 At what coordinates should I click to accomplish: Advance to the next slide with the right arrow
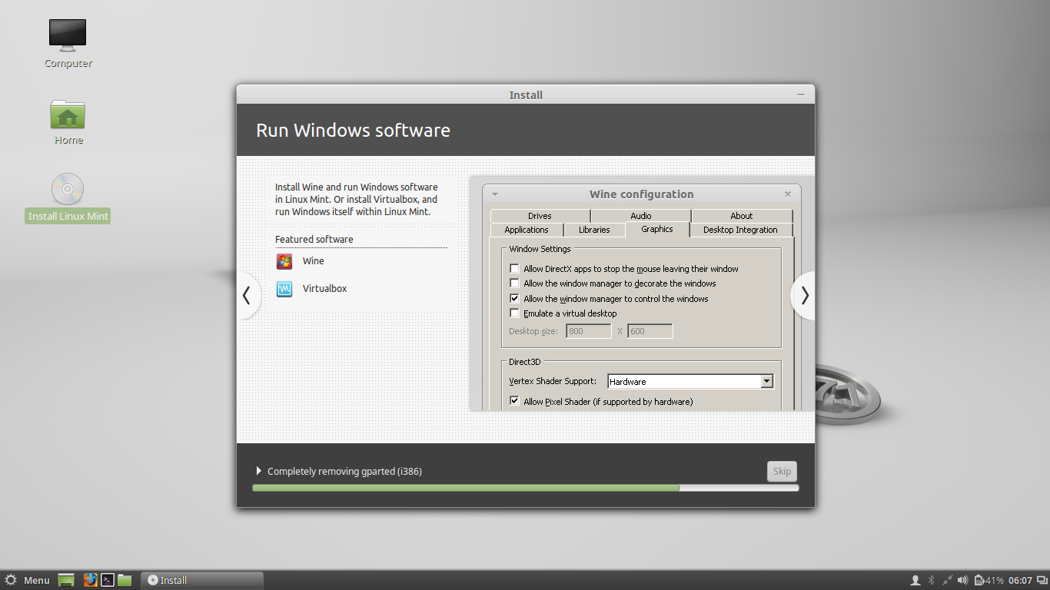[x=804, y=295]
